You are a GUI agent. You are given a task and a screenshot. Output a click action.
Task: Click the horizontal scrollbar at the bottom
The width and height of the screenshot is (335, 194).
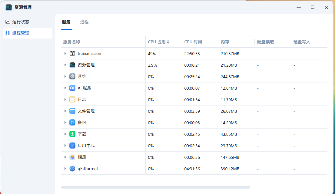coord(155,187)
